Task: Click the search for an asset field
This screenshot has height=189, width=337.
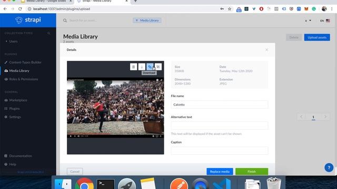Action: tap(97, 20)
